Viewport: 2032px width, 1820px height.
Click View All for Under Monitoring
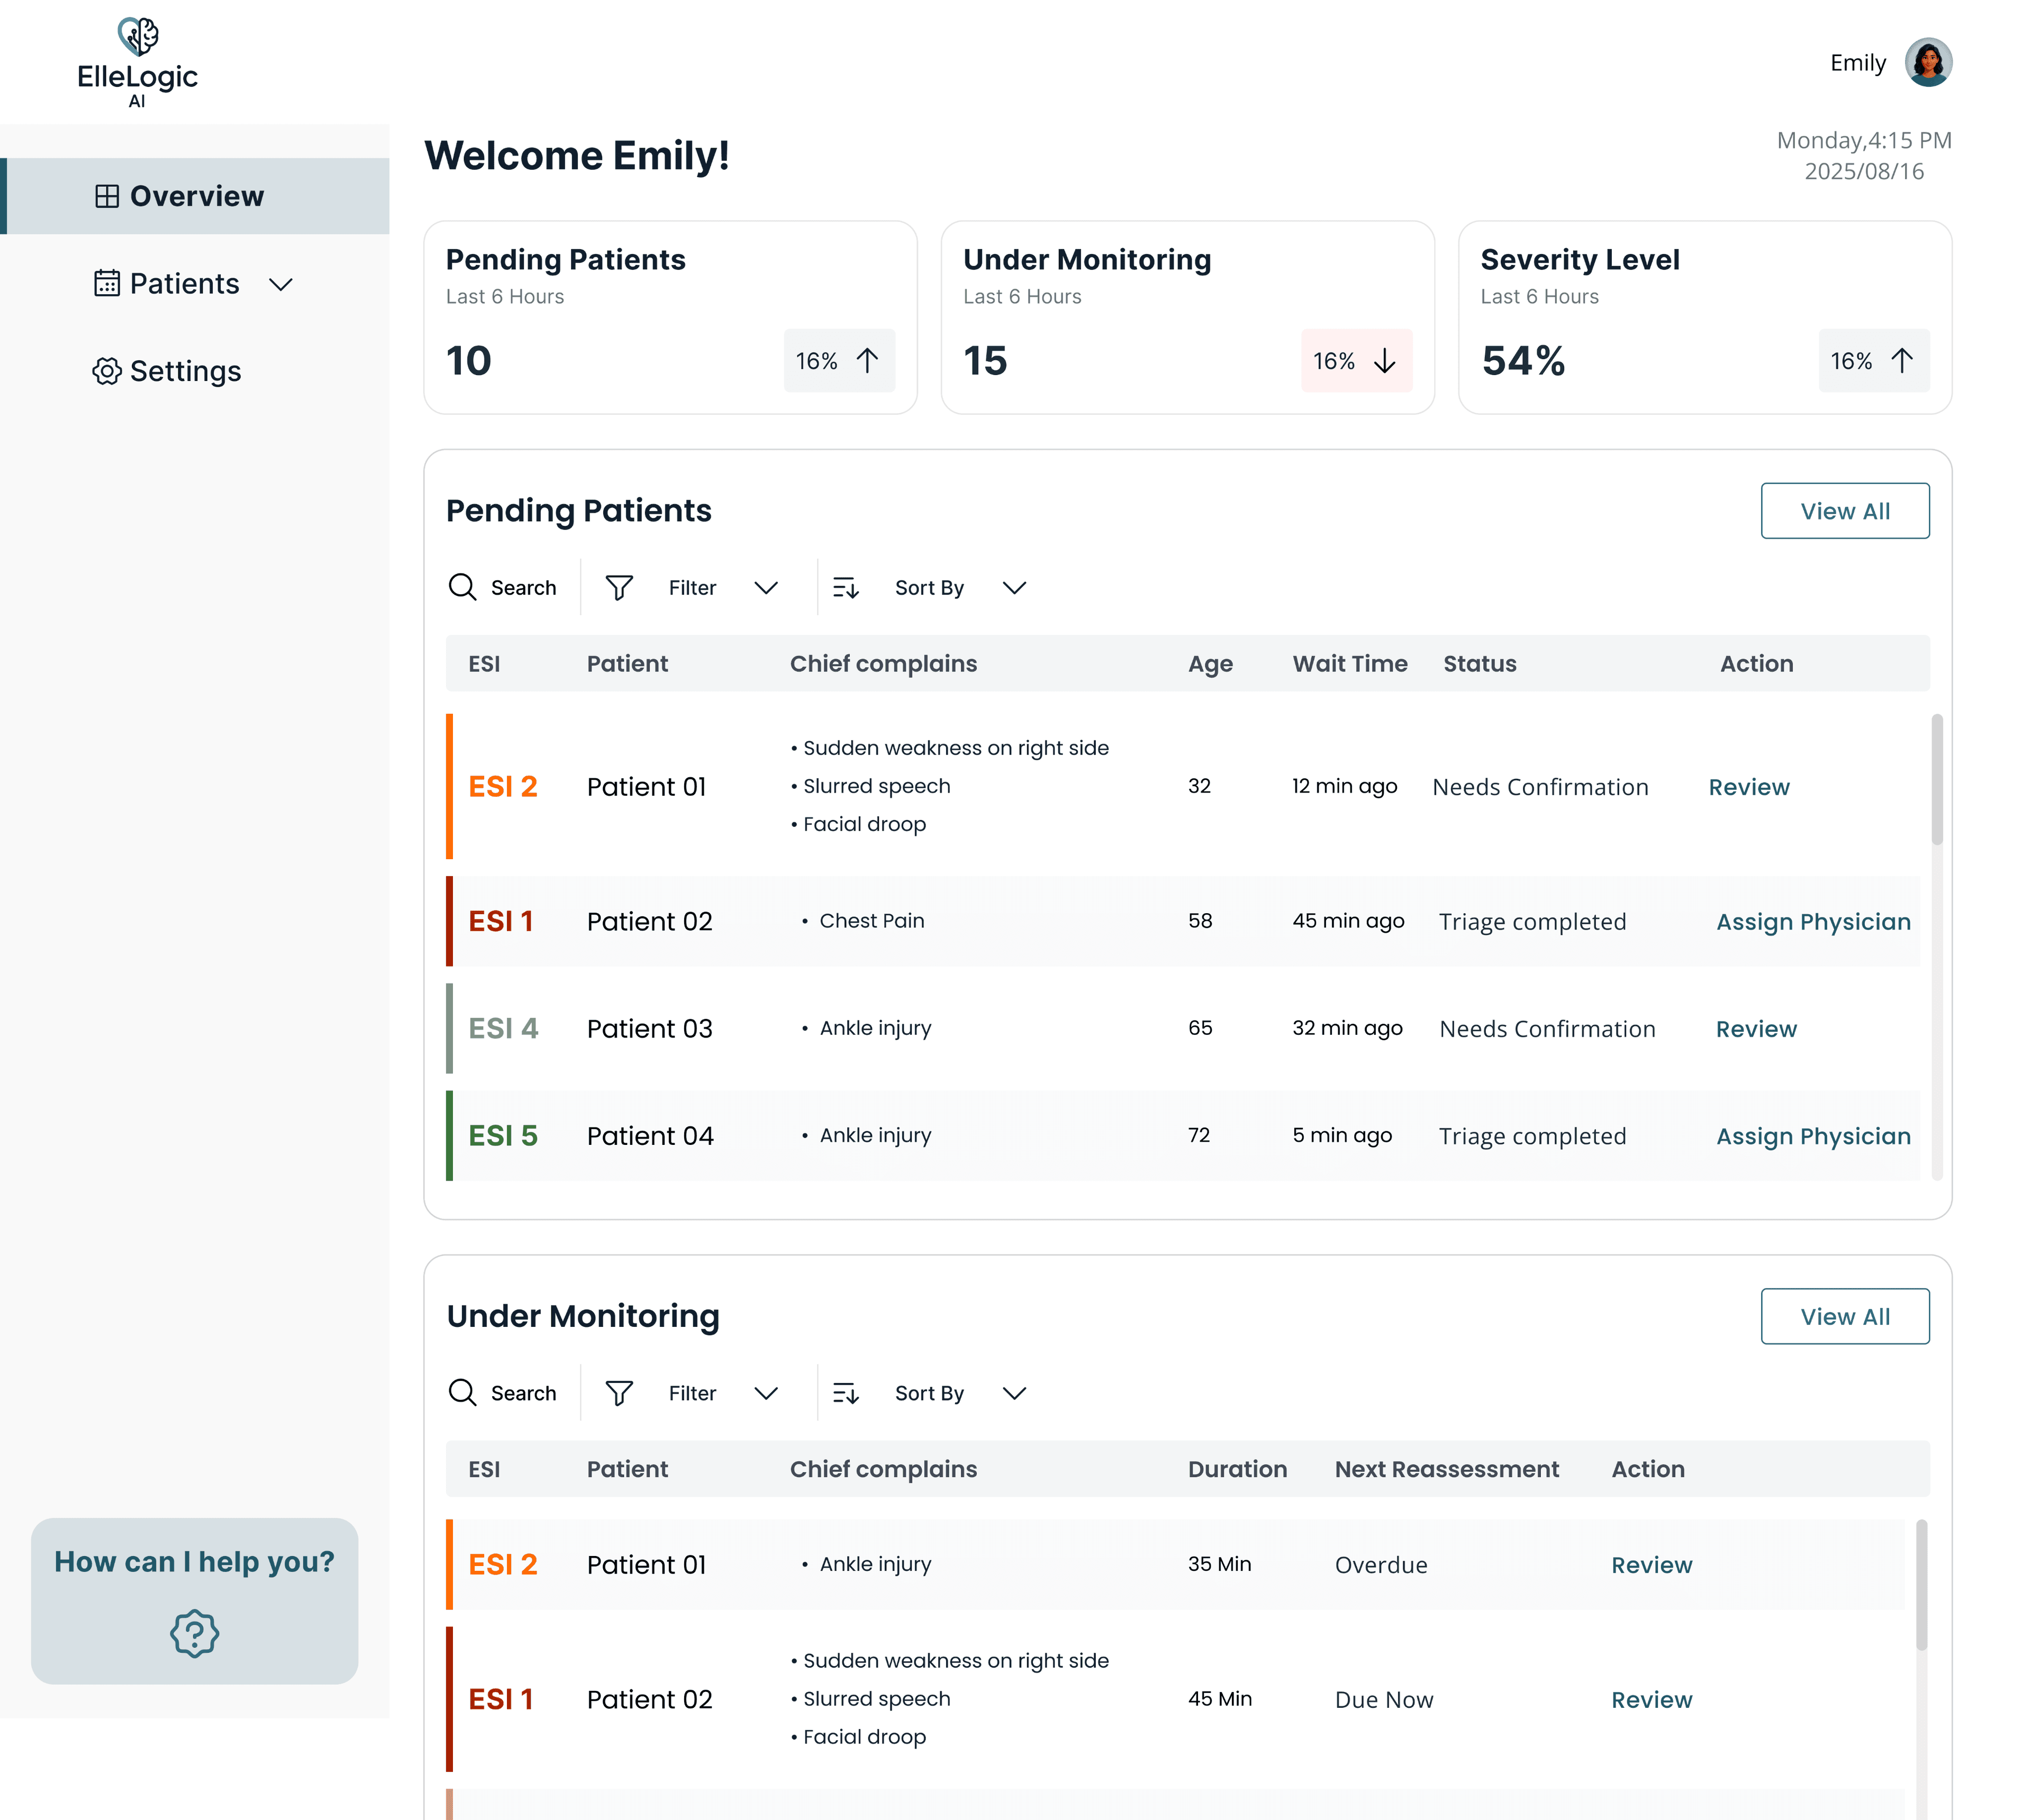click(x=1844, y=1316)
